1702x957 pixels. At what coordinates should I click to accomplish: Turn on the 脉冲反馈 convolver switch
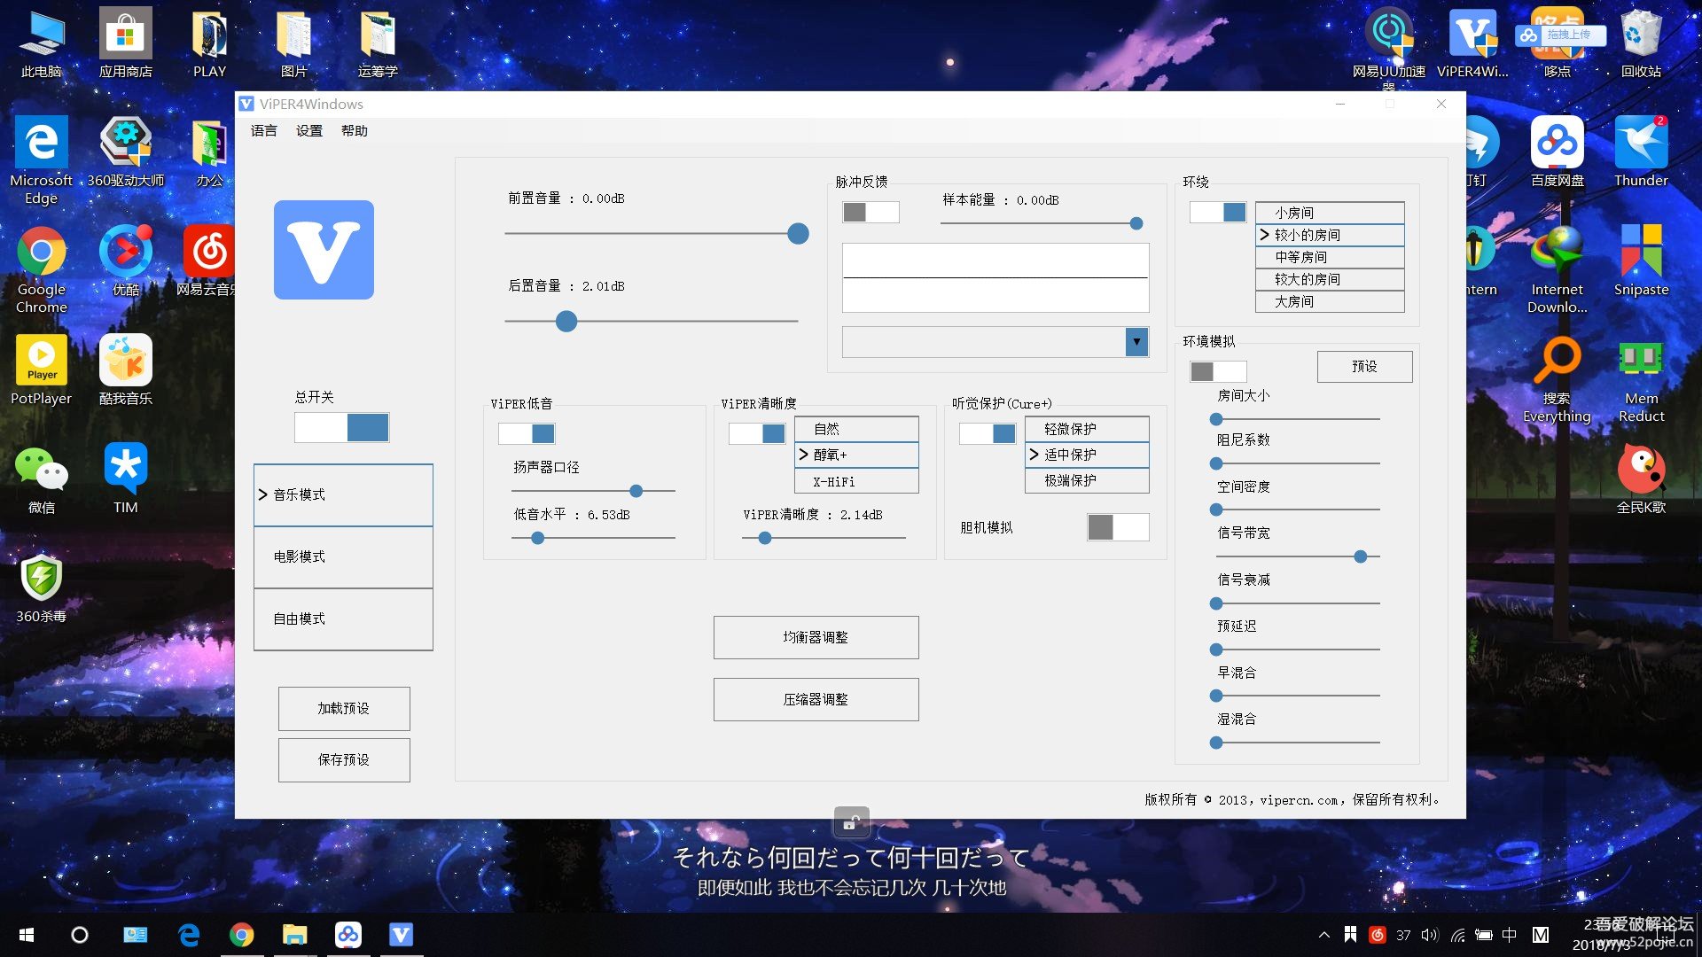[870, 213]
